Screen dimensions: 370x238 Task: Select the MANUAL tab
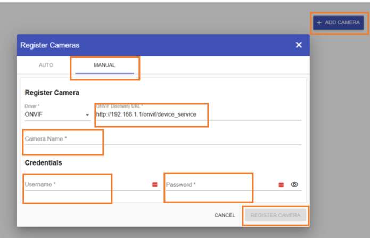(104, 65)
